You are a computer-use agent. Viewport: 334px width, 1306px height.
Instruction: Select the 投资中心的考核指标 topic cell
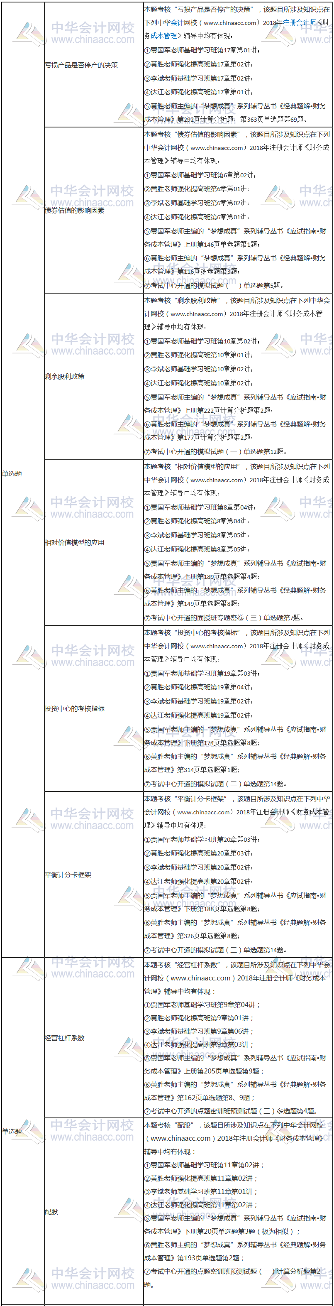click(x=94, y=708)
